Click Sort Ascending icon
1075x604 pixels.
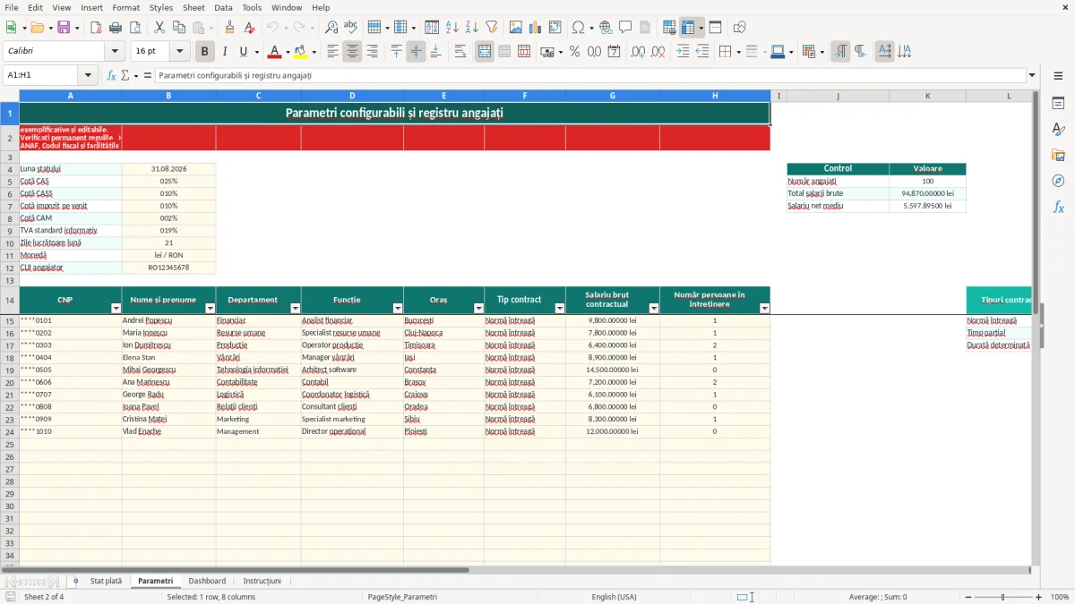(452, 28)
